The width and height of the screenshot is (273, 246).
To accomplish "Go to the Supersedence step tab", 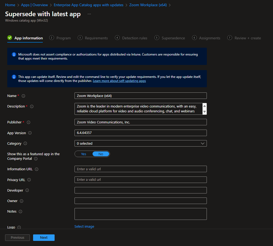I will 170,38.
